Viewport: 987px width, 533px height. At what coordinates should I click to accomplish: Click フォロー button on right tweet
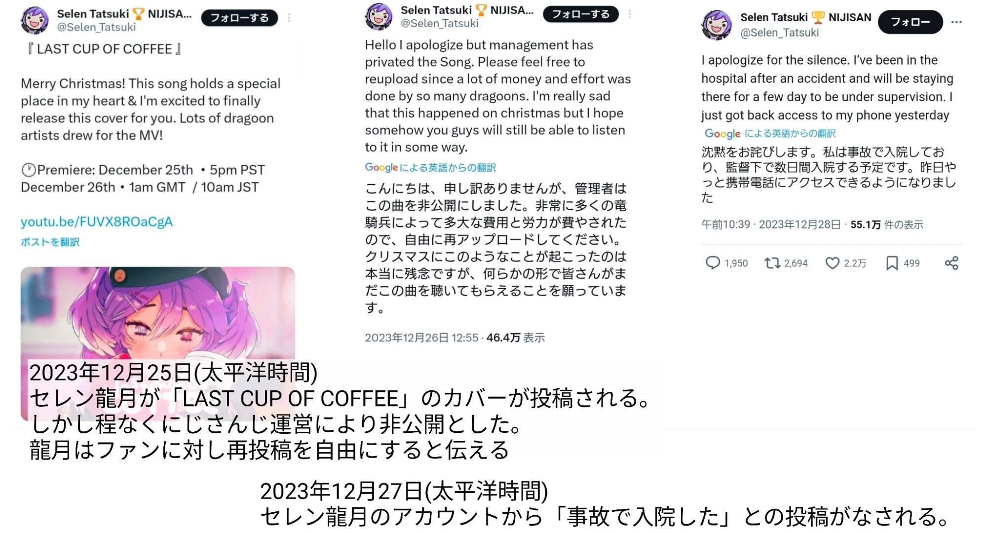(x=911, y=22)
